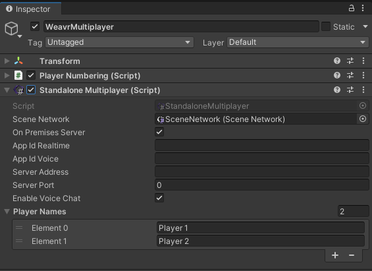The width and height of the screenshot is (372, 271).
Task: Open Player Numbering kebab menu
Action: (363, 75)
